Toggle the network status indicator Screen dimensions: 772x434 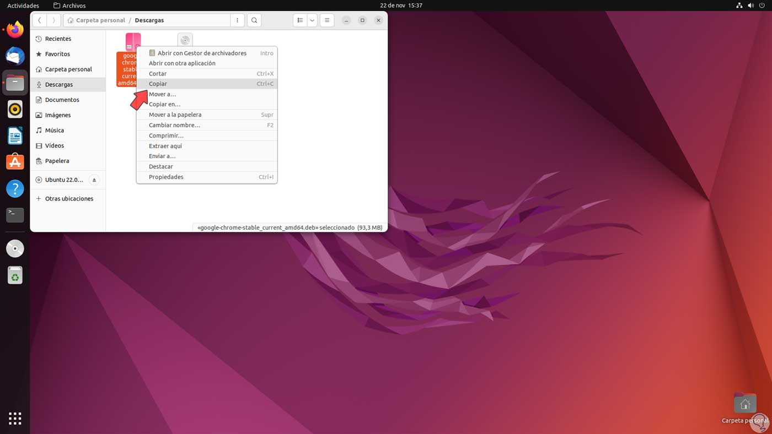coord(739,6)
